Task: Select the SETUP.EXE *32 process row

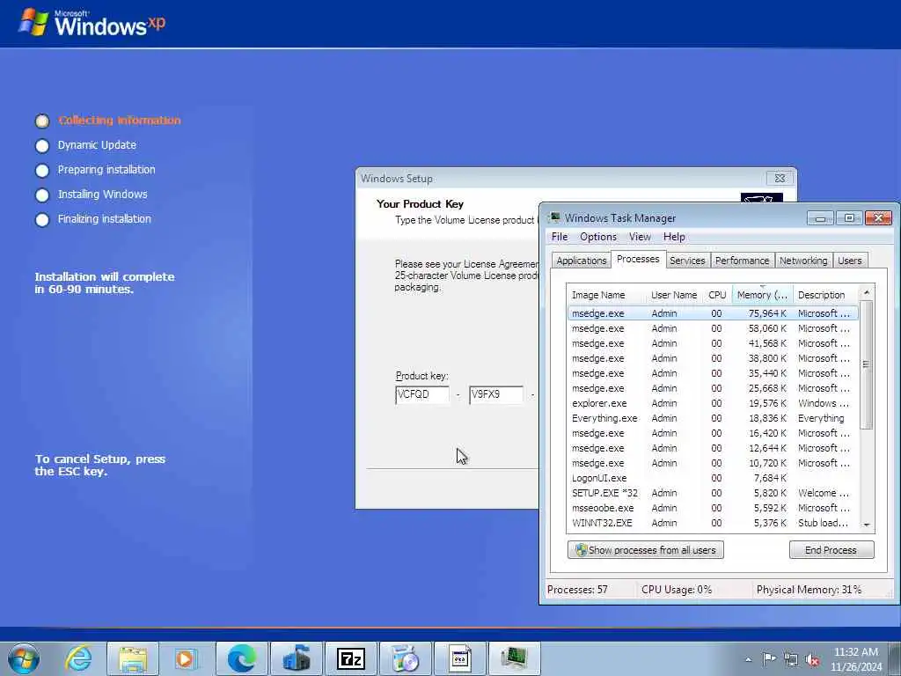Action: (713, 493)
